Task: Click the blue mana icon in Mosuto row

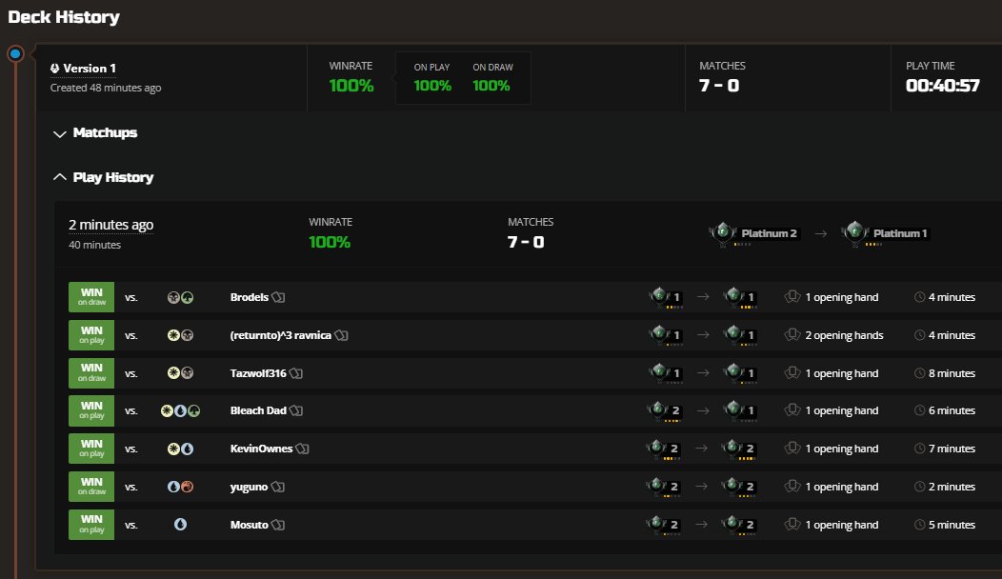Action: click(180, 525)
